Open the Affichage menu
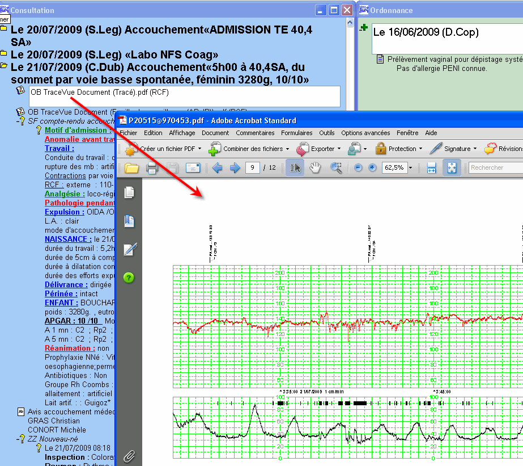This screenshot has height=466, width=523. 182,133
